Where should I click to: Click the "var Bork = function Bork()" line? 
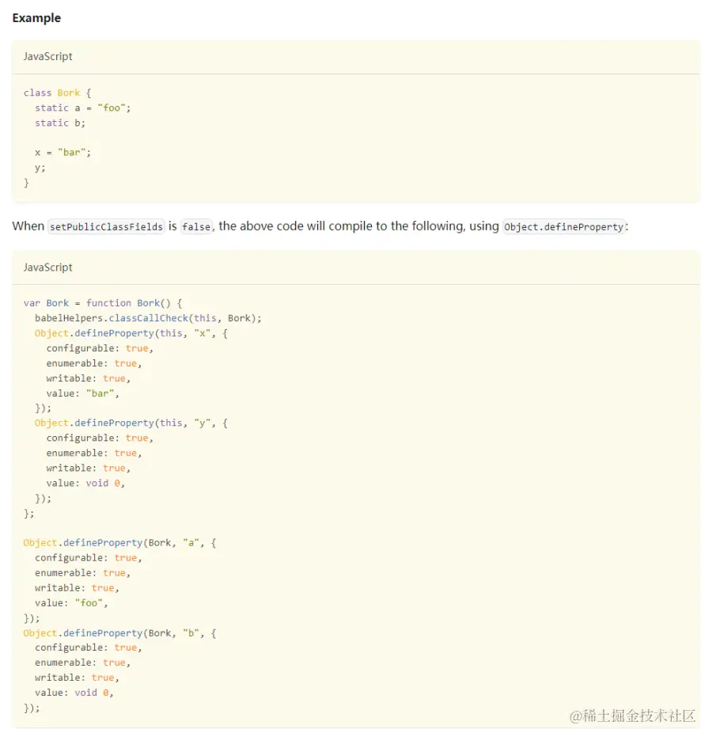[103, 303]
